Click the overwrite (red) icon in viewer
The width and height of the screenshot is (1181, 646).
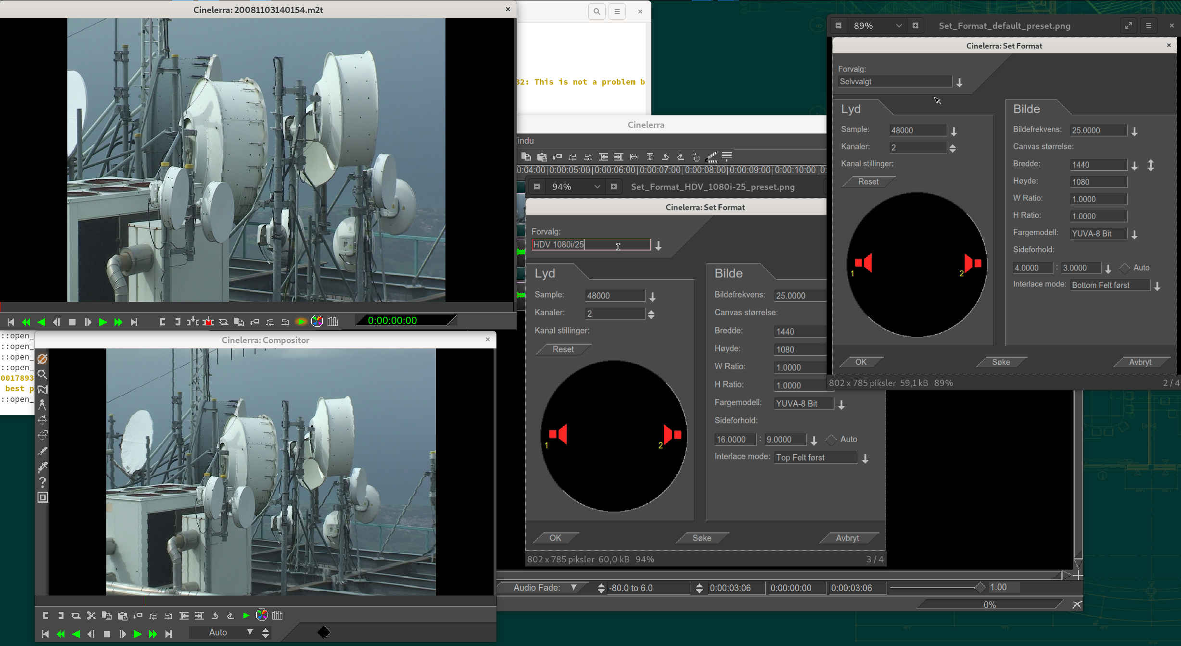pos(208,322)
